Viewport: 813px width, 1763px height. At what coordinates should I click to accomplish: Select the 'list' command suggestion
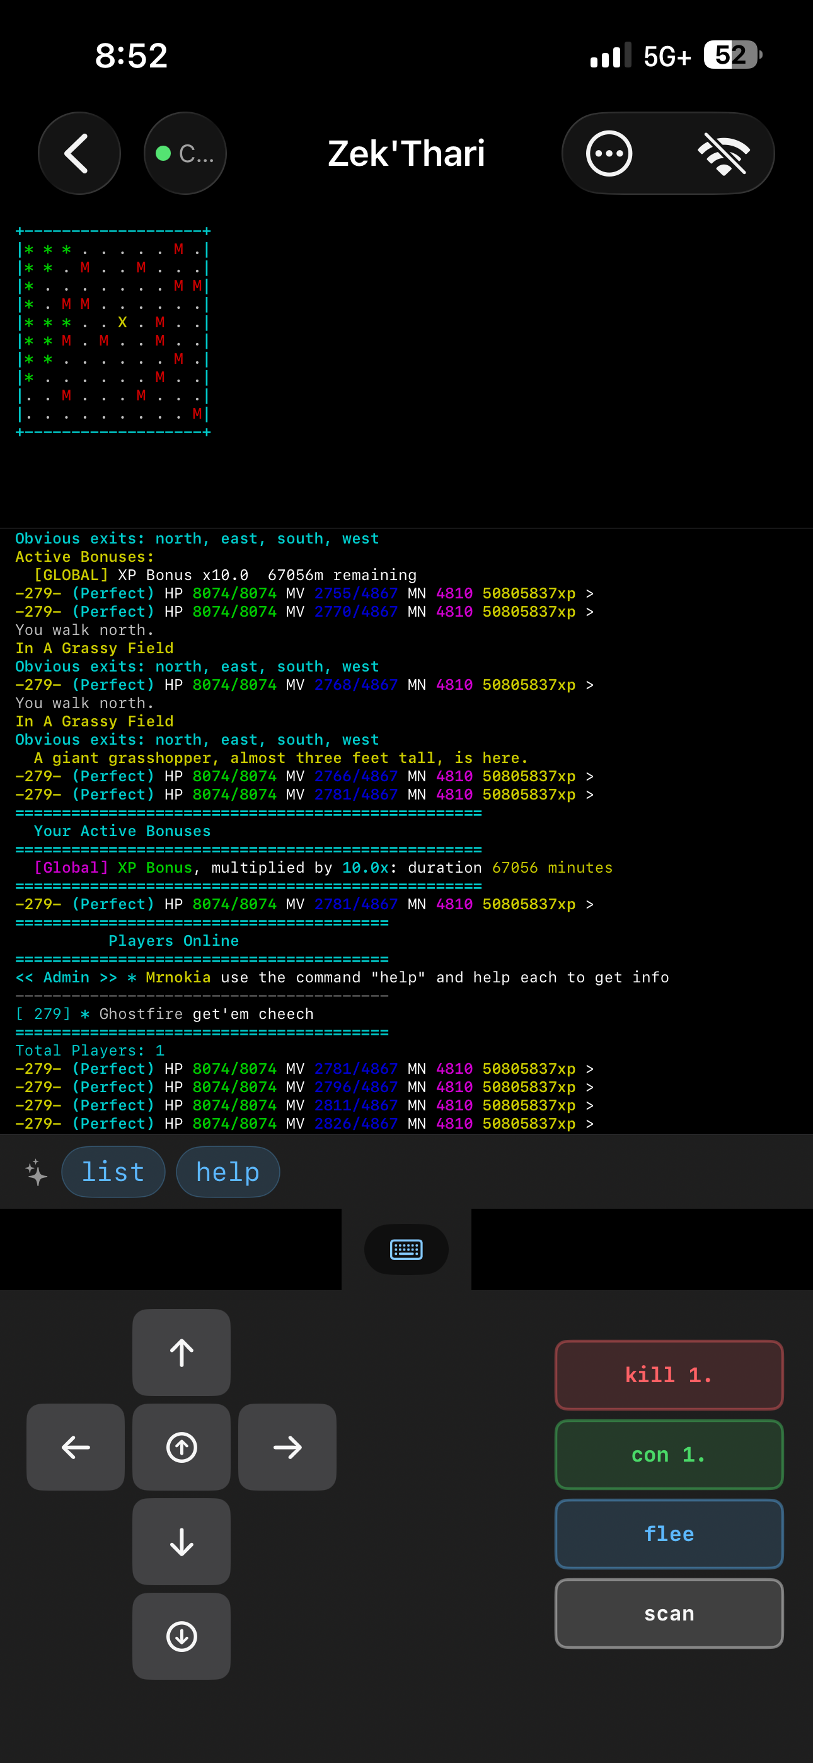point(113,1172)
